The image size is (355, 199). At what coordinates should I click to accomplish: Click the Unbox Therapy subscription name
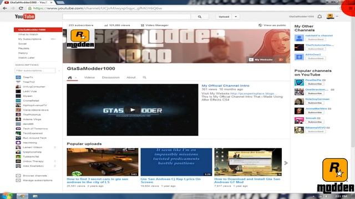[x=33, y=161]
